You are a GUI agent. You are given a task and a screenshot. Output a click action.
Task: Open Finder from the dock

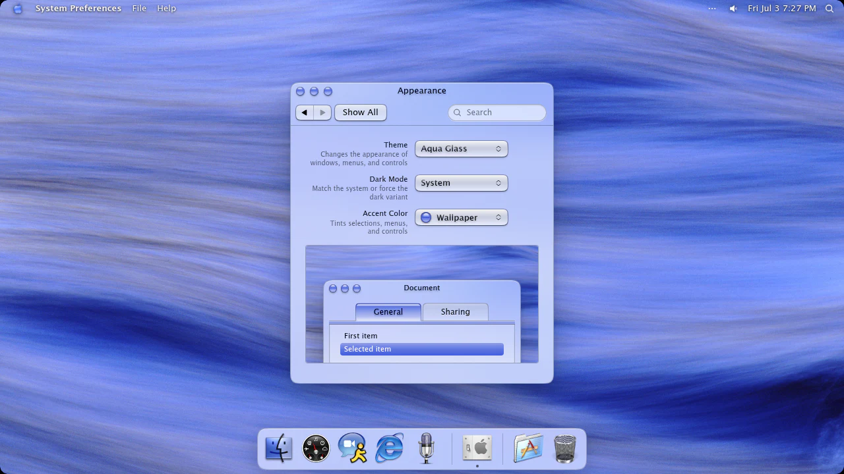279,448
